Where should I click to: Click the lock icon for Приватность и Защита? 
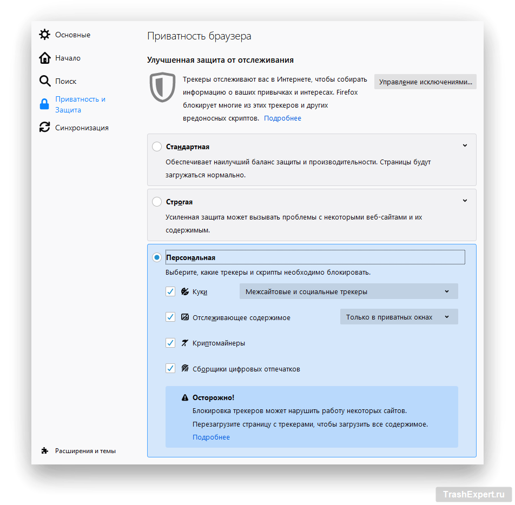pos(44,104)
